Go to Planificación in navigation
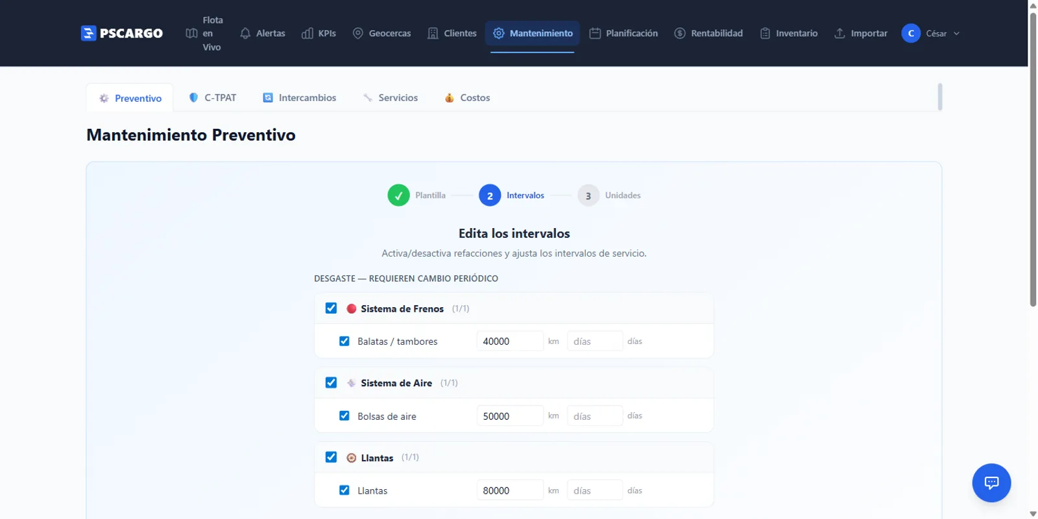Image resolution: width=1038 pixels, height=519 pixels. 623,33
